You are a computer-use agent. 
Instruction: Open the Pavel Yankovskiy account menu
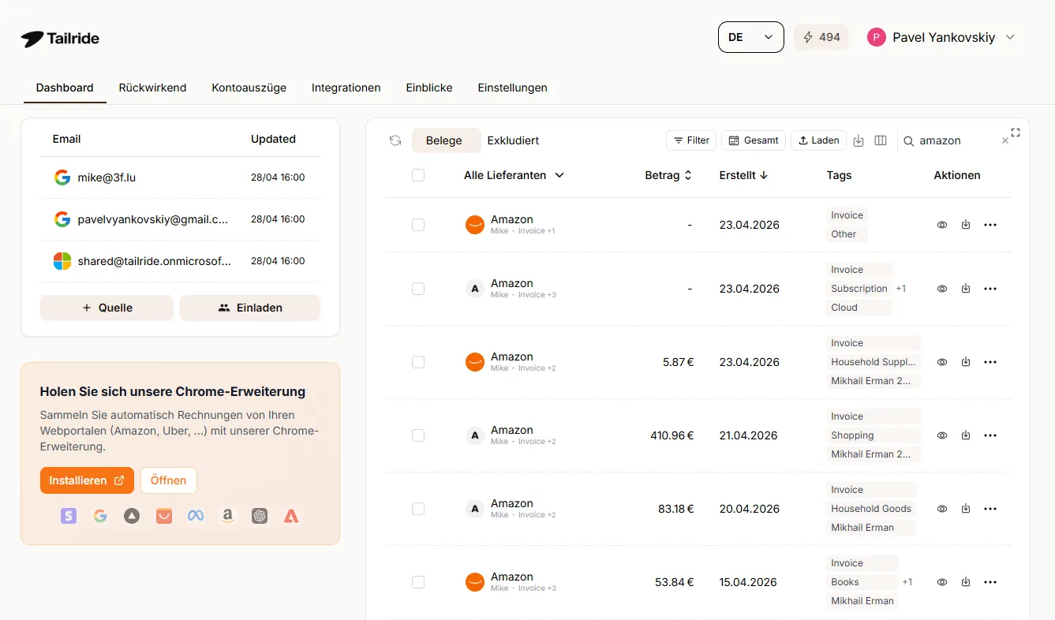(942, 36)
